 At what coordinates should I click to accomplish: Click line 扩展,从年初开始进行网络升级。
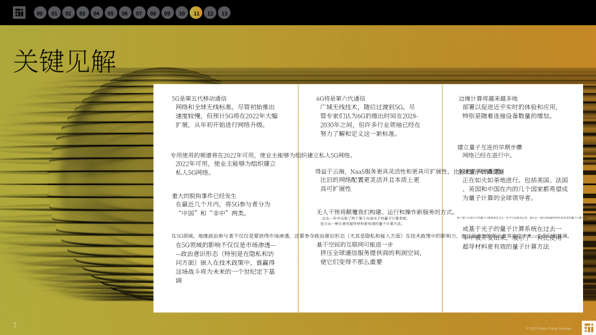pos(221,124)
